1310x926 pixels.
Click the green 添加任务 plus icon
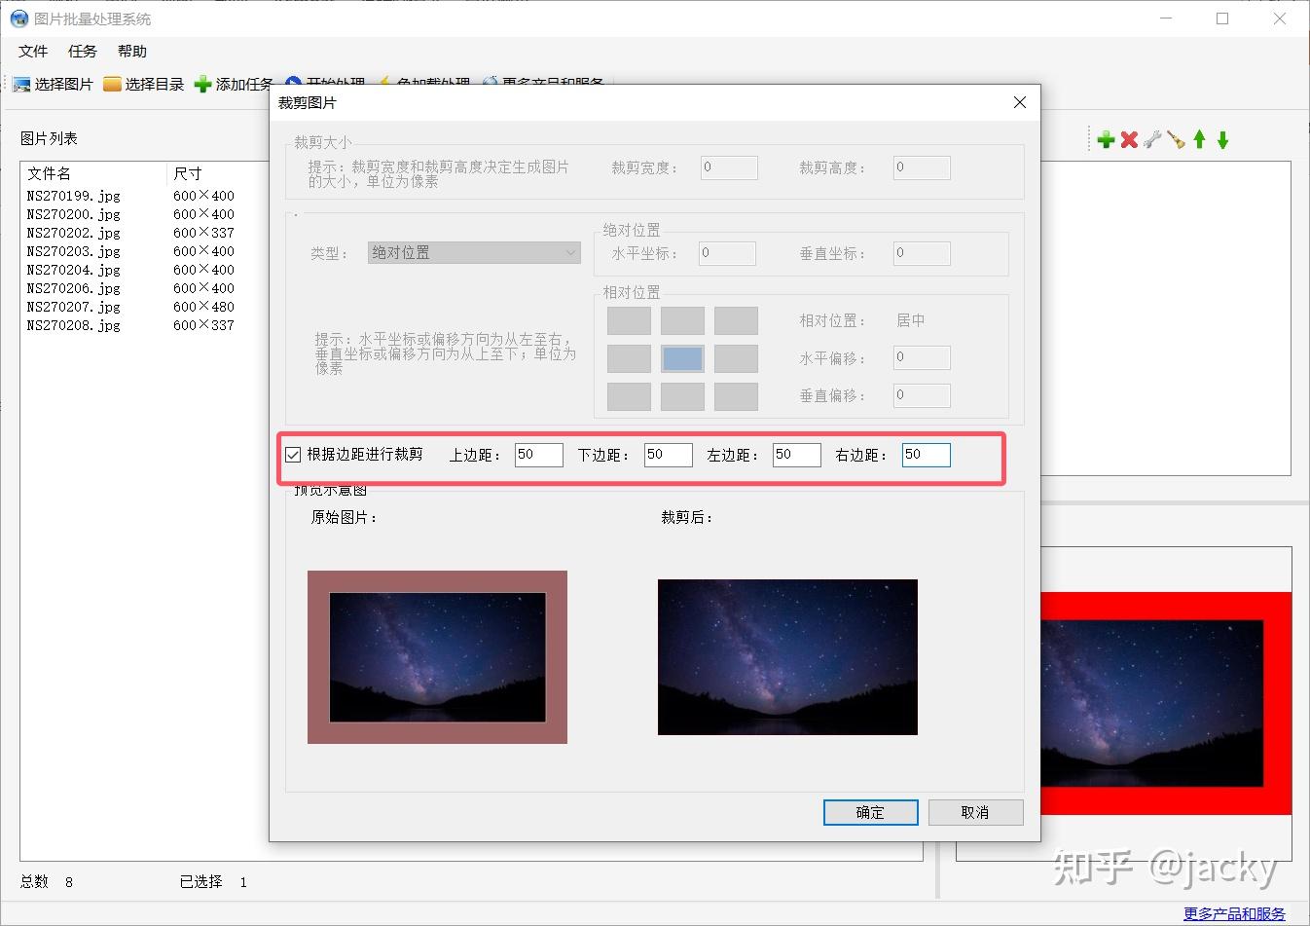coord(201,84)
